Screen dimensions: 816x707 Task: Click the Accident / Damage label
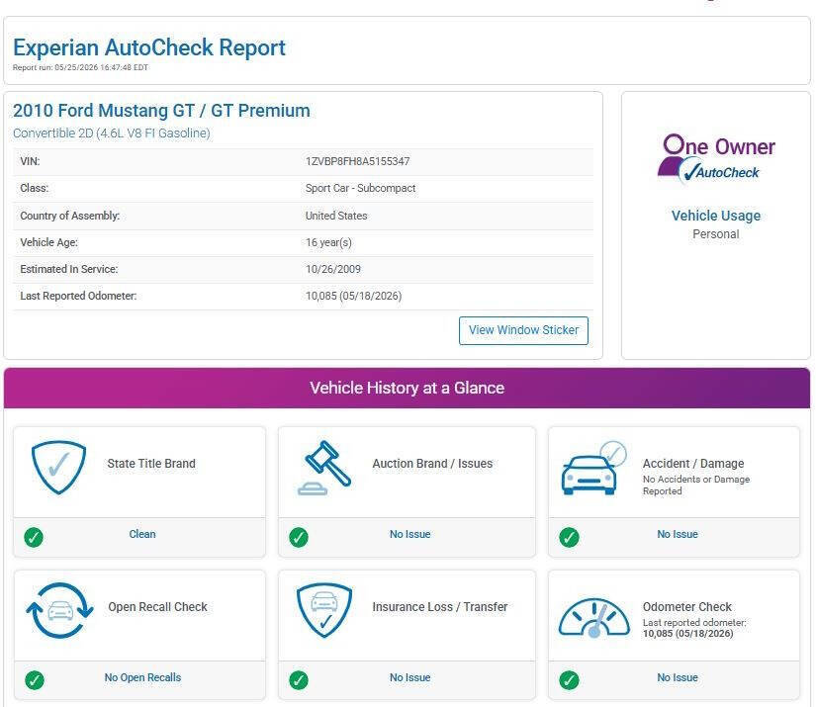point(693,464)
